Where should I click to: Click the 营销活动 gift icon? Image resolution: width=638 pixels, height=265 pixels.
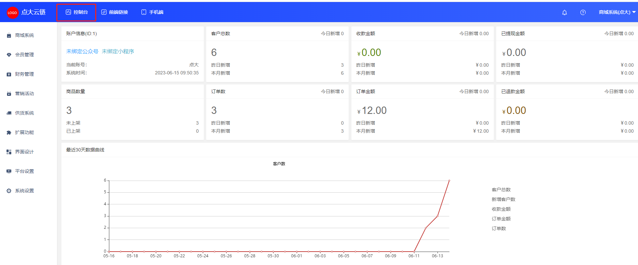[9, 93]
